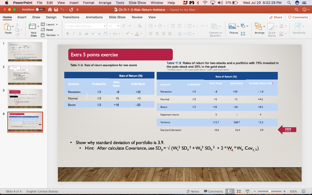Apply the Underline formatting icon
The height and width of the screenshot is (195, 312).
[80, 34]
